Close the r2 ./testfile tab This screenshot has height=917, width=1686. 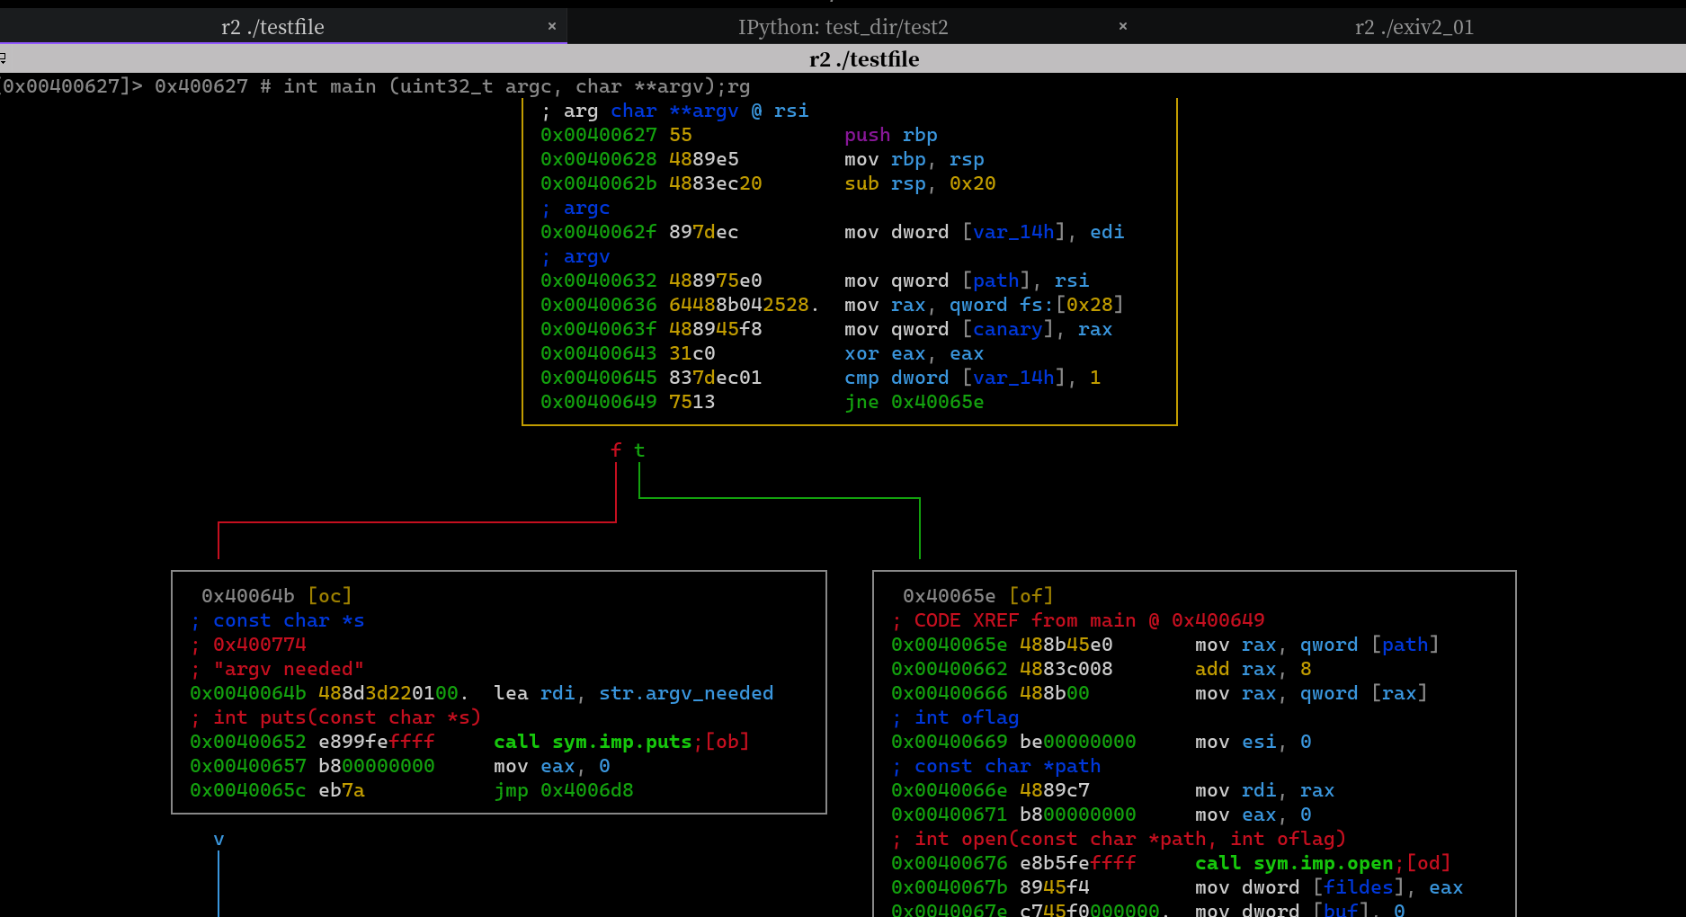[x=552, y=26]
